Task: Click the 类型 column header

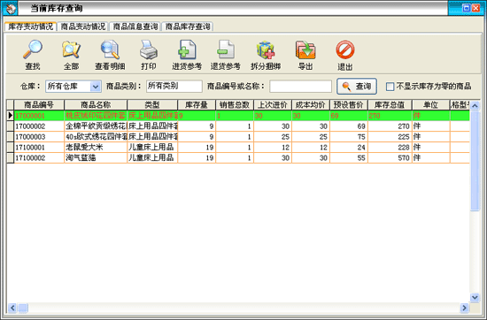Action: click(152, 105)
